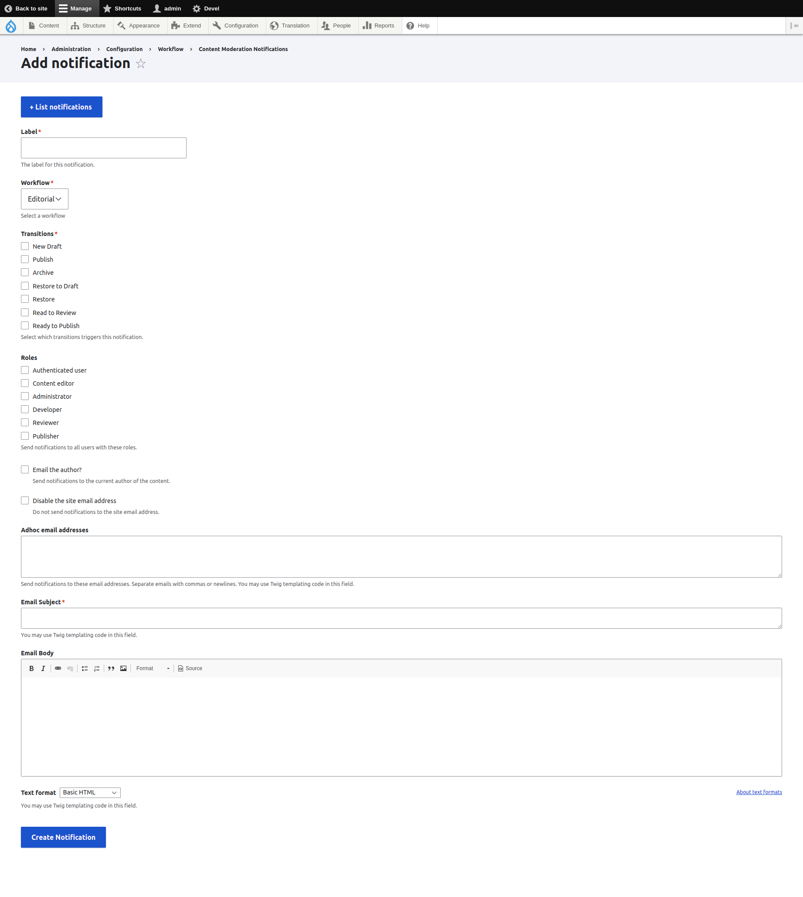The image size is (803, 897).
Task: Click the Drupal logo in the toolbar
Action: (11, 26)
